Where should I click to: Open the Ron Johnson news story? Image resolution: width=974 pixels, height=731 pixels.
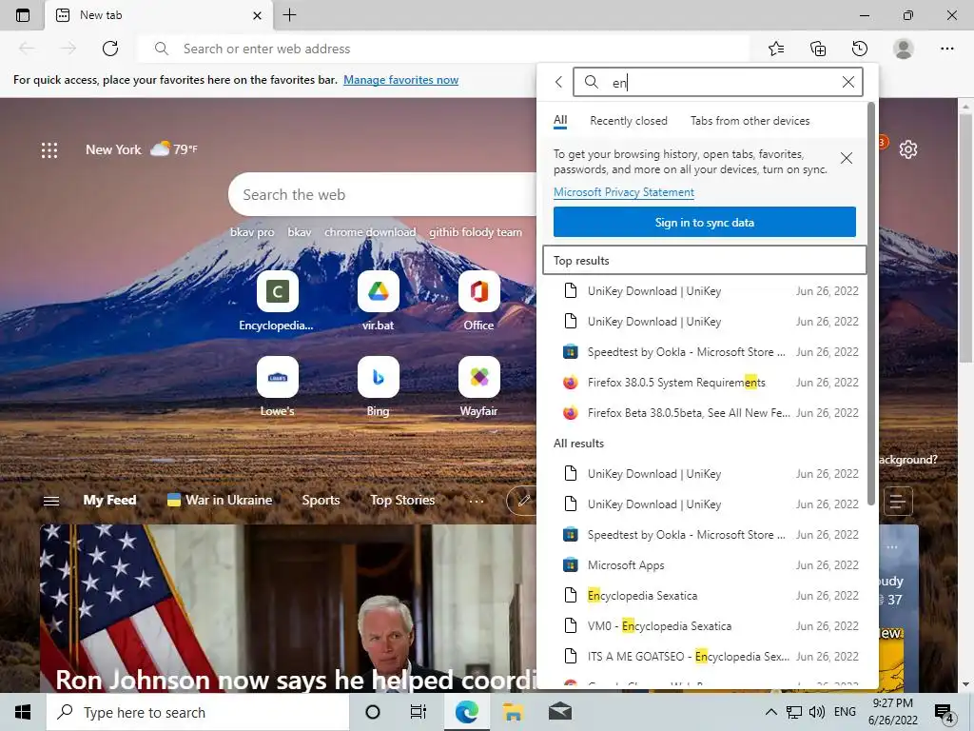point(288,608)
